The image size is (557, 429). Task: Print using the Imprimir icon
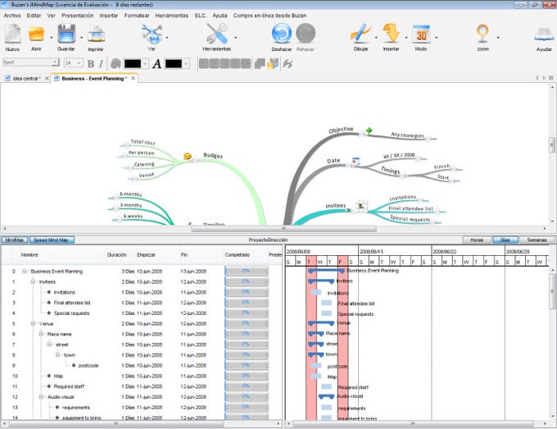click(96, 34)
